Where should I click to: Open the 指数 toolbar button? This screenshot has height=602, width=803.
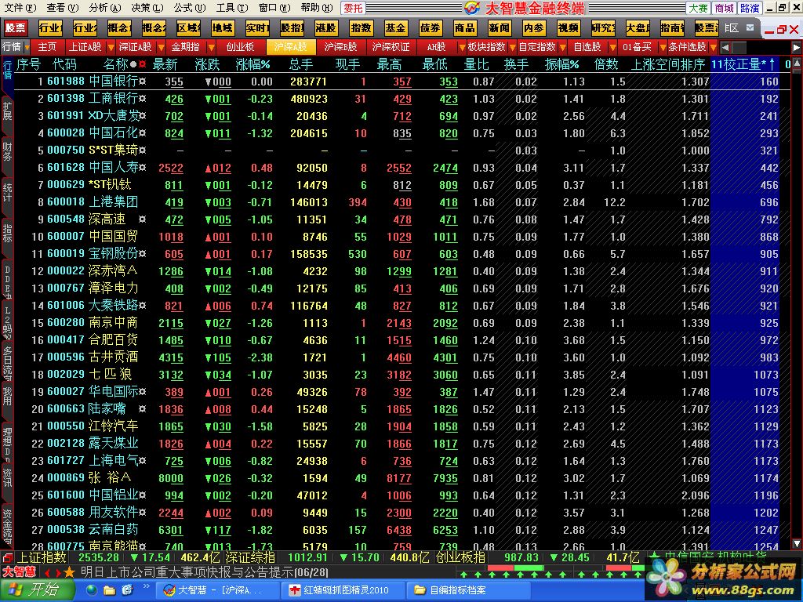361,28
